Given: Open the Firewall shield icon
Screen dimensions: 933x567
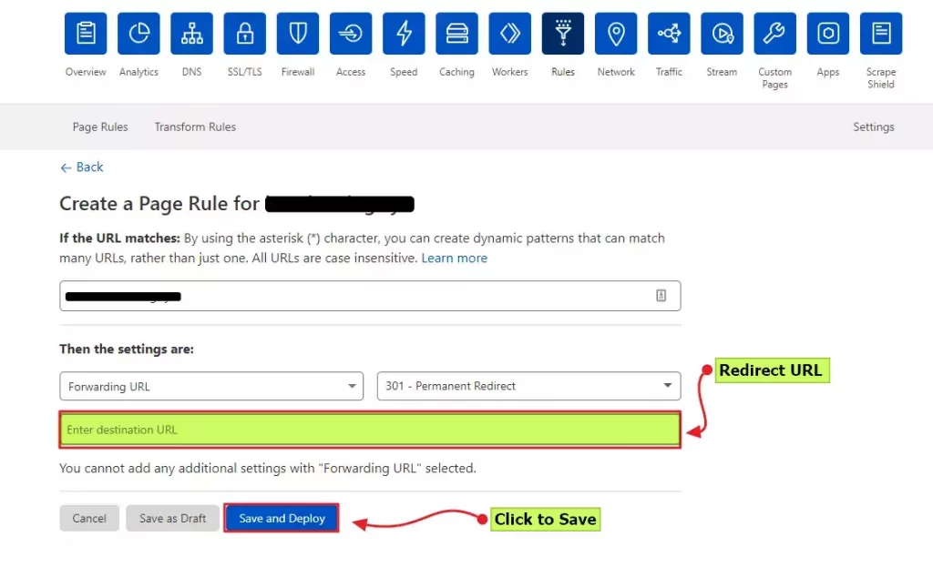Looking at the screenshot, I should coord(298,34).
